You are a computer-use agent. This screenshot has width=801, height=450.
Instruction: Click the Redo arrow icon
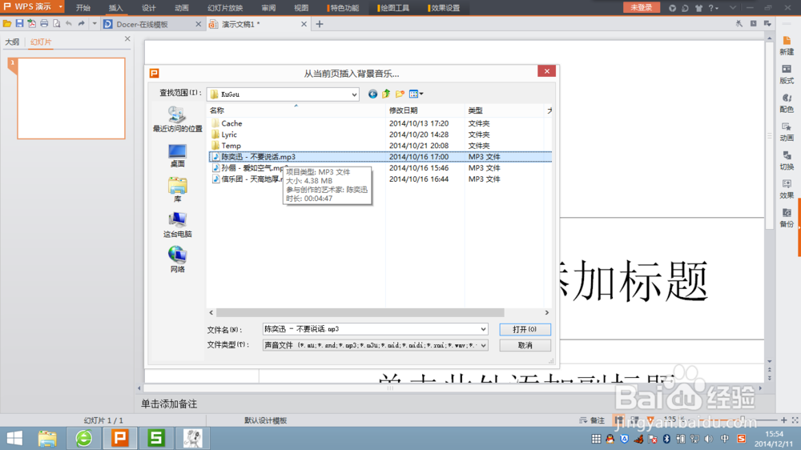[x=81, y=23]
